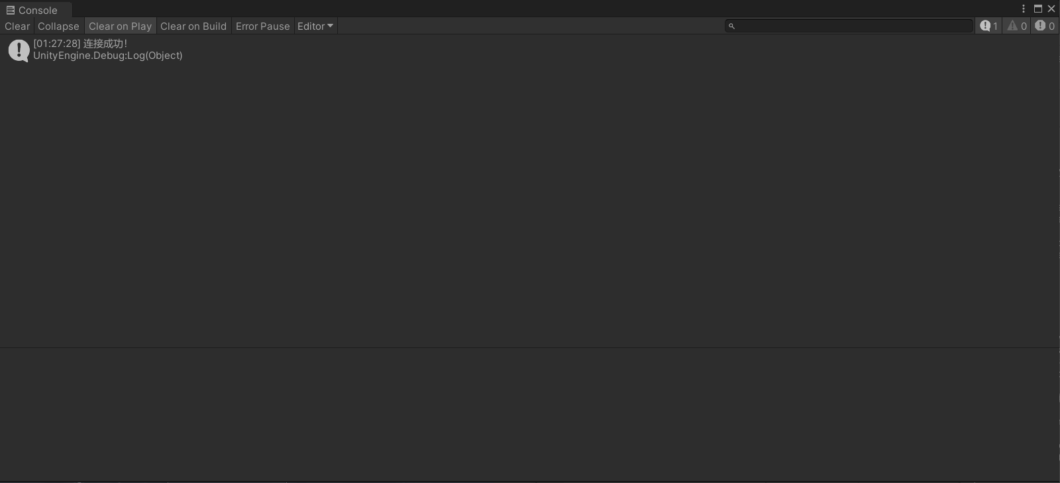Toggle error filter icon
1060x483 pixels.
coord(1045,26)
